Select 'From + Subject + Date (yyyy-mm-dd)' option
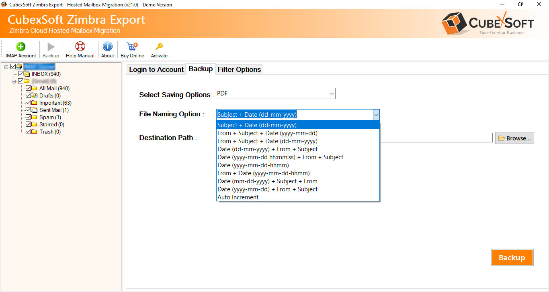This screenshot has height=292, width=549. (x=298, y=133)
